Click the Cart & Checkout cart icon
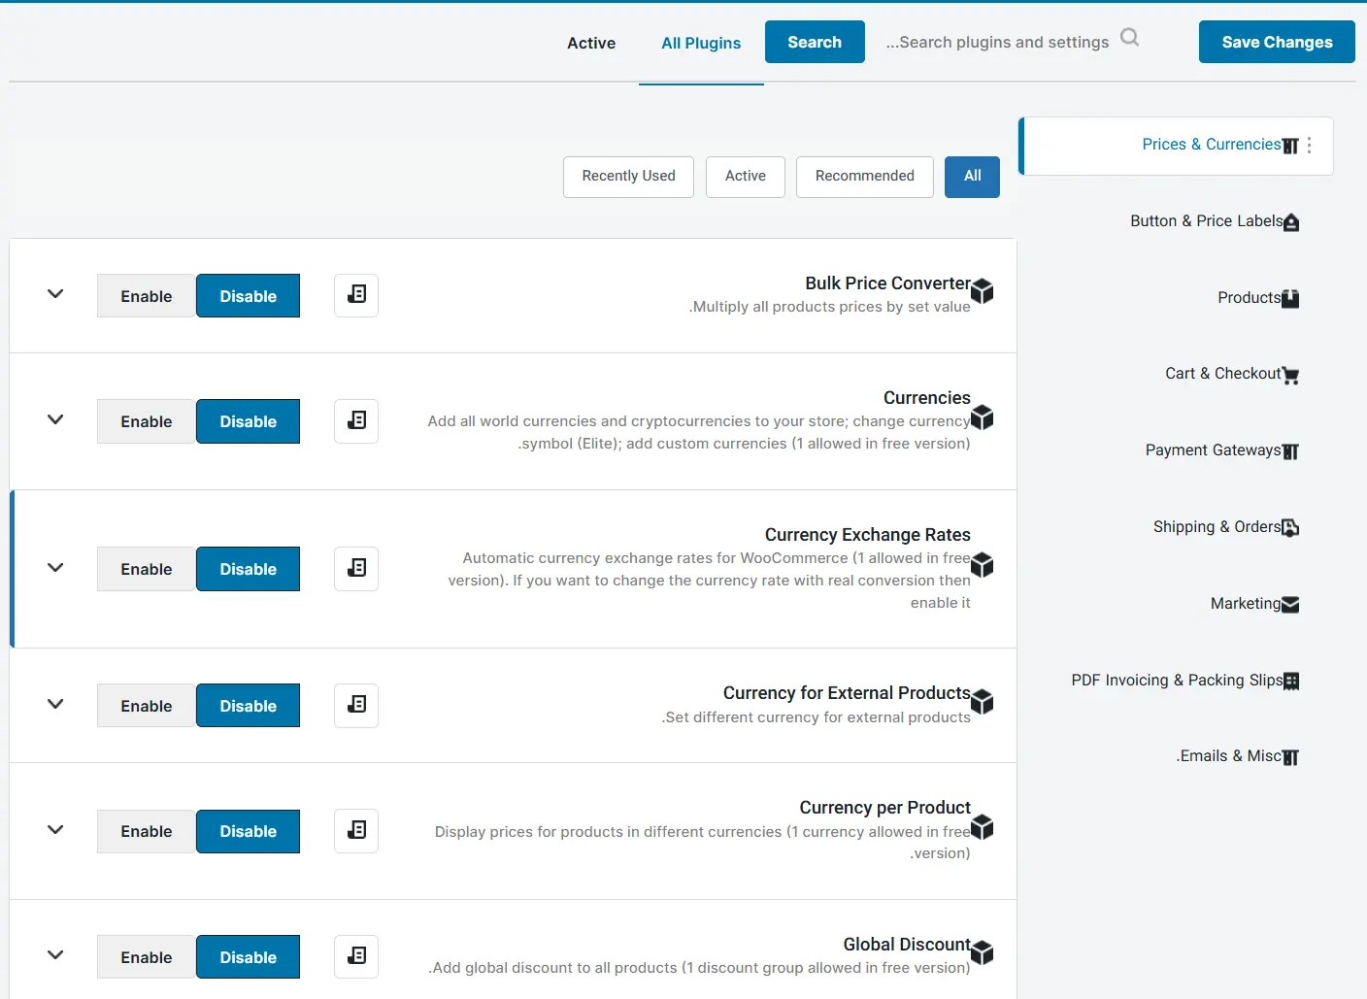 click(x=1290, y=376)
